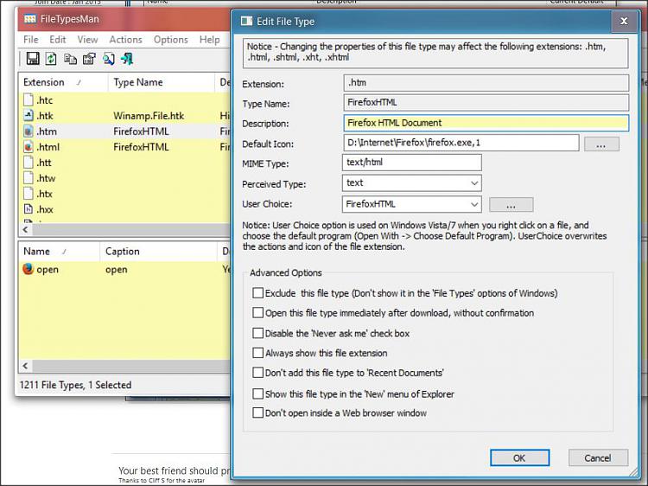
Task: Click the .htk Winamp file icon
Action: tap(29, 116)
